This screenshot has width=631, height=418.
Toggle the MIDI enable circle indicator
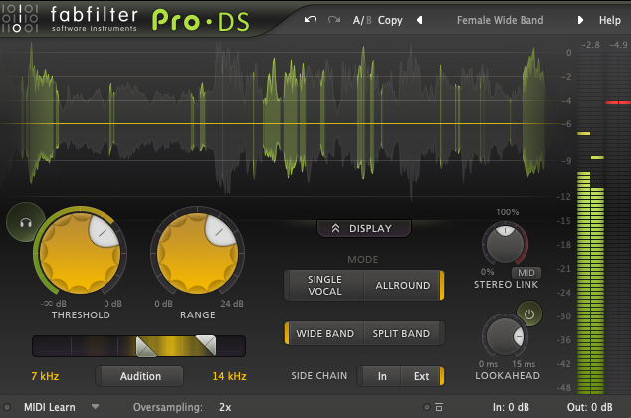point(7,407)
